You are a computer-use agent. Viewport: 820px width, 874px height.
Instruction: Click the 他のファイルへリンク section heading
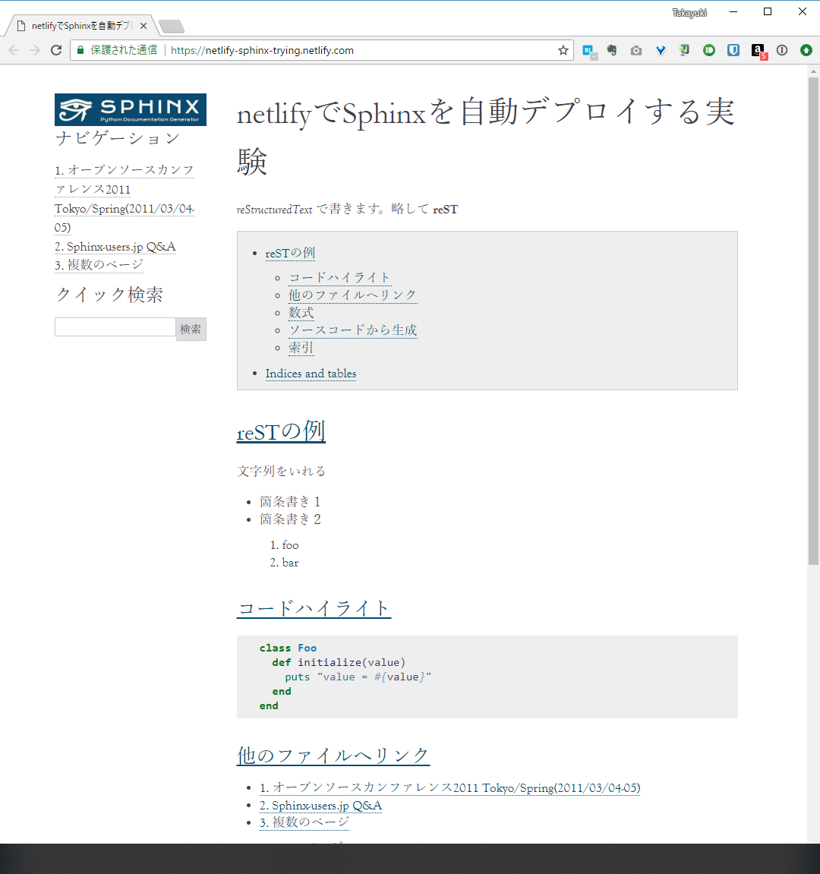(x=333, y=756)
